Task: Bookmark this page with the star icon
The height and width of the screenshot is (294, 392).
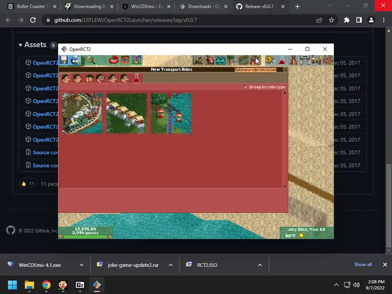Action: pyautogui.click(x=332, y=20)
